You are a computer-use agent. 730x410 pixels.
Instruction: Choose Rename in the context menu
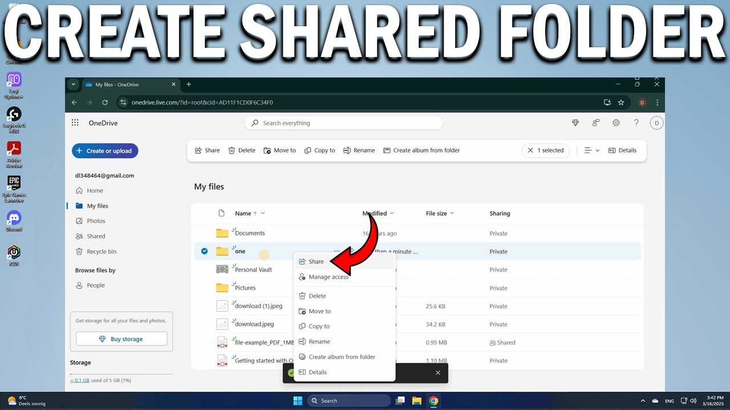pyautogui.click(x=344, y=342)
